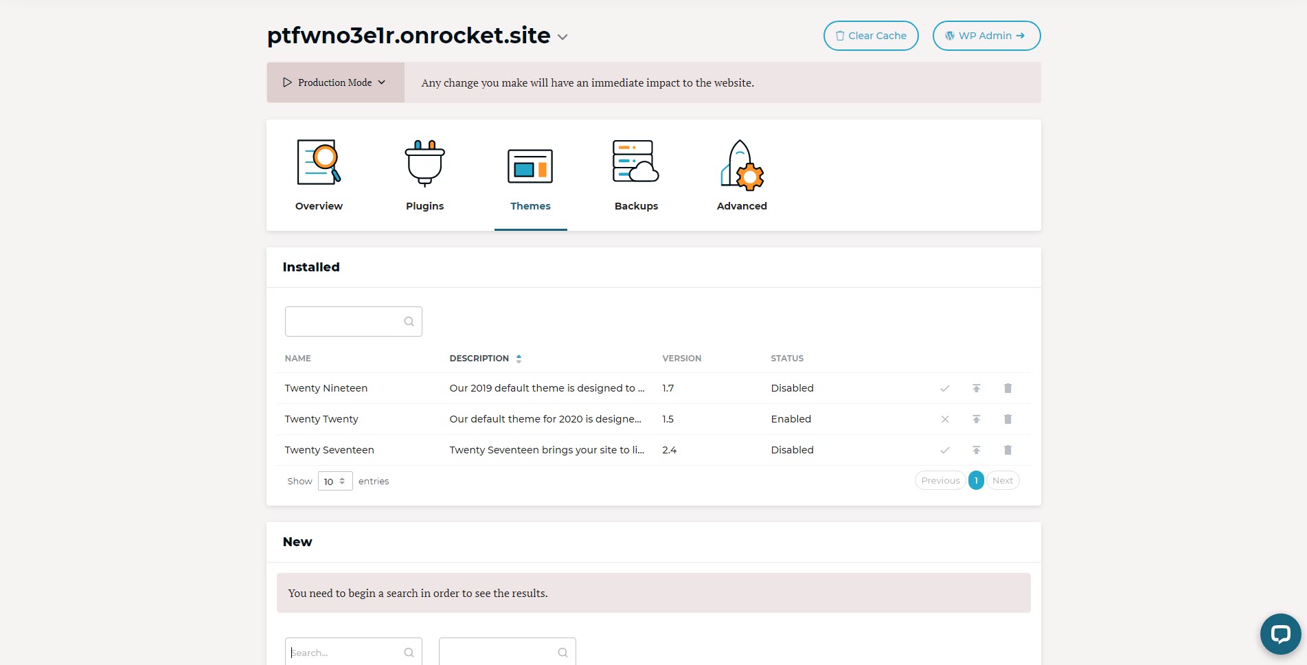Delete the Twenty Twenty theme
The height and width of the screenshot is (665, 1307).
point(1008,419)
